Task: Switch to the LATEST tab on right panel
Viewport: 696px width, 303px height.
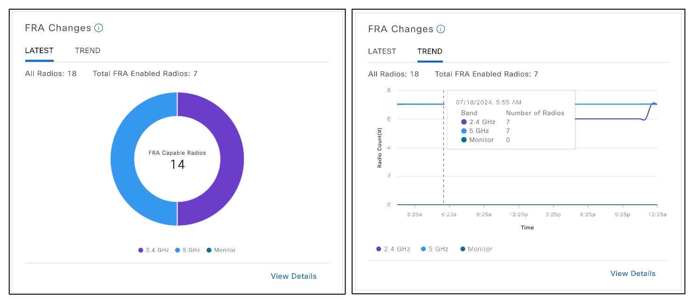Action: pyautogui.click(x=382, y=51)
